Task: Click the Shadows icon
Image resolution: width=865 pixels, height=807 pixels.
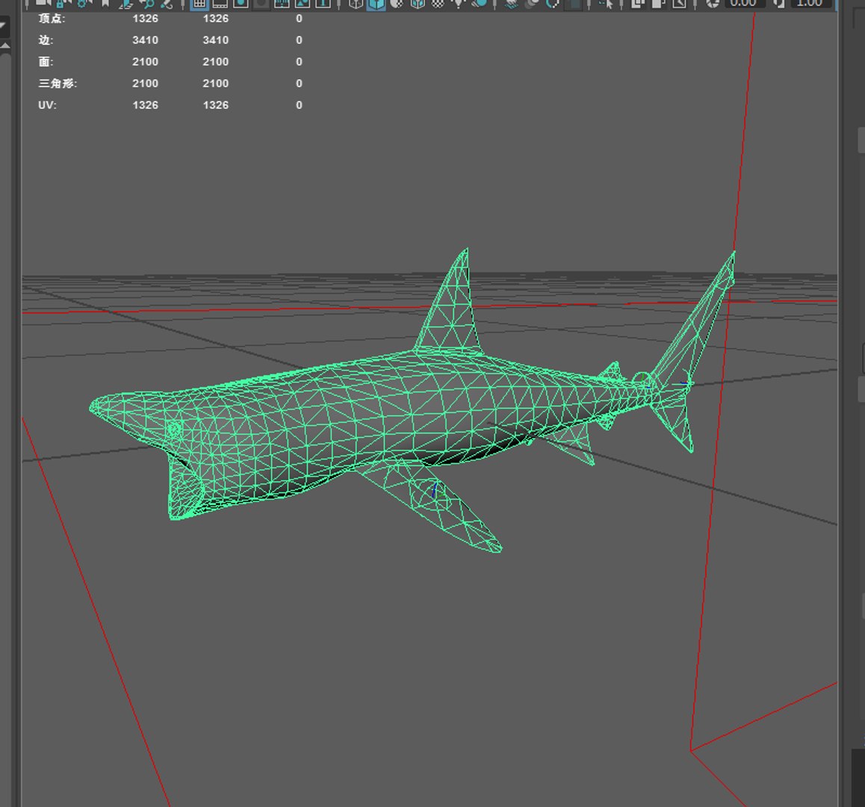Action: [479, 3]
